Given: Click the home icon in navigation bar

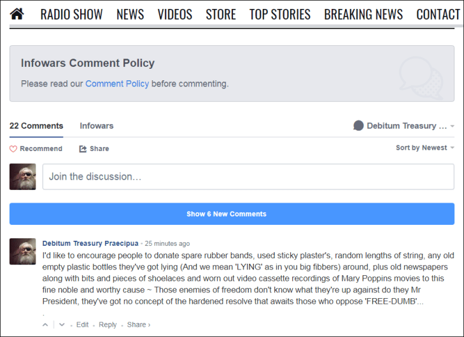Looking at the screenshot, I should (17, 13).
